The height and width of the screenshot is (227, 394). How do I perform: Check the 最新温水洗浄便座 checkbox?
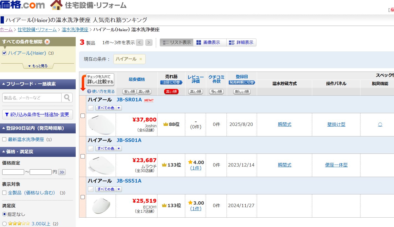(x=4, y=139)
